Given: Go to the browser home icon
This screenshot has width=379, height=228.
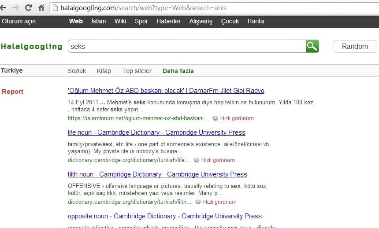Looking at the screenshot, I should 41,8.
